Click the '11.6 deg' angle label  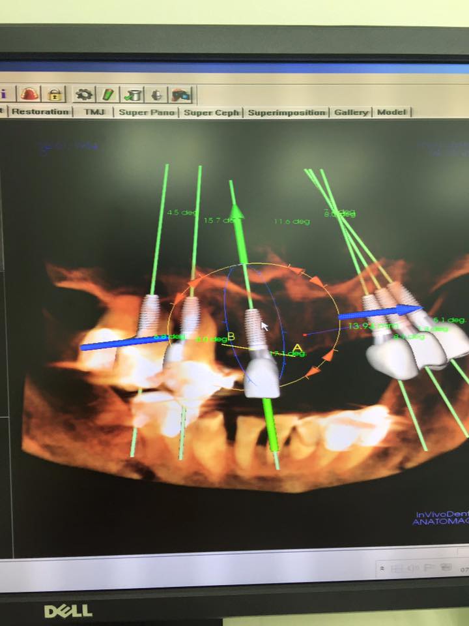(292, 221)
